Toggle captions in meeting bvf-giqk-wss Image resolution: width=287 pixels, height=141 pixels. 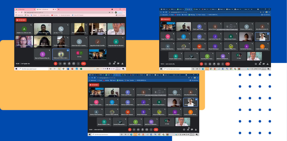click(64, 63)
